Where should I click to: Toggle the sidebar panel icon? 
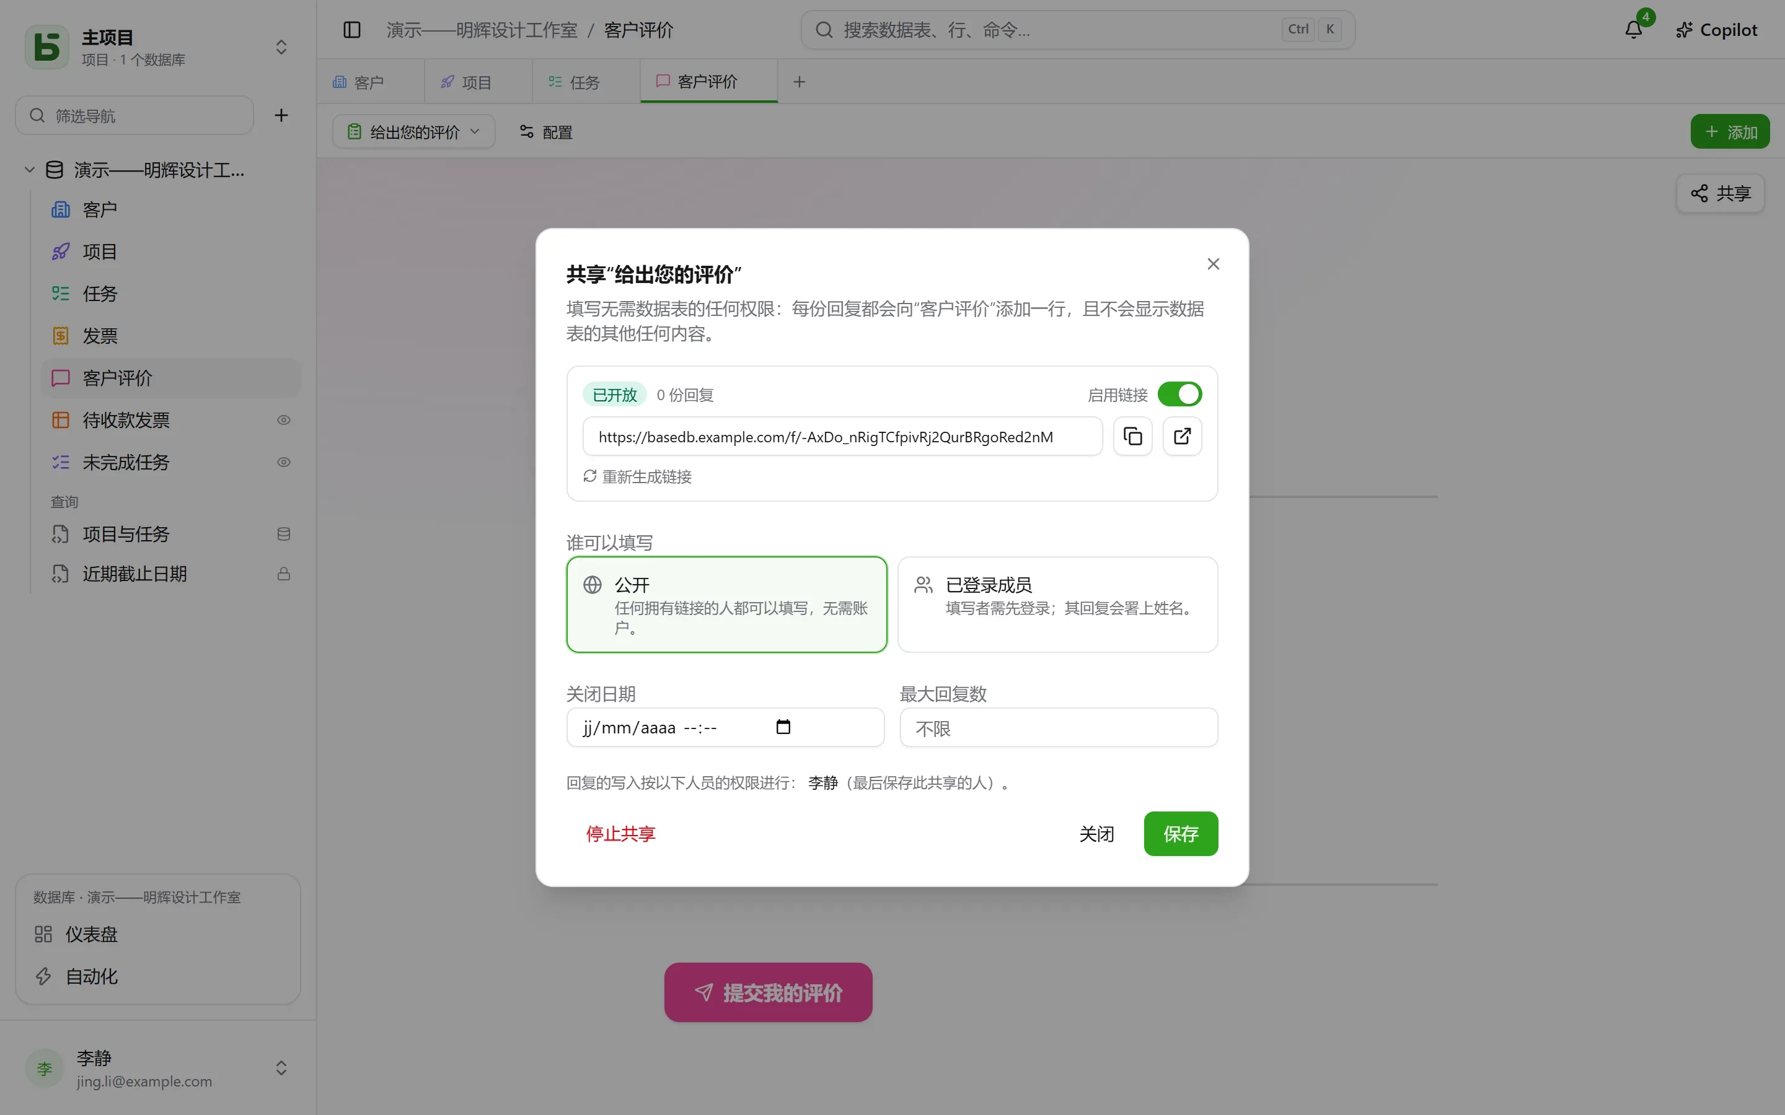352,30
